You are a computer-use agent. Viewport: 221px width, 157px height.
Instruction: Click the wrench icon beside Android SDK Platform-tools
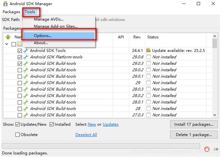tap(26, 57)
